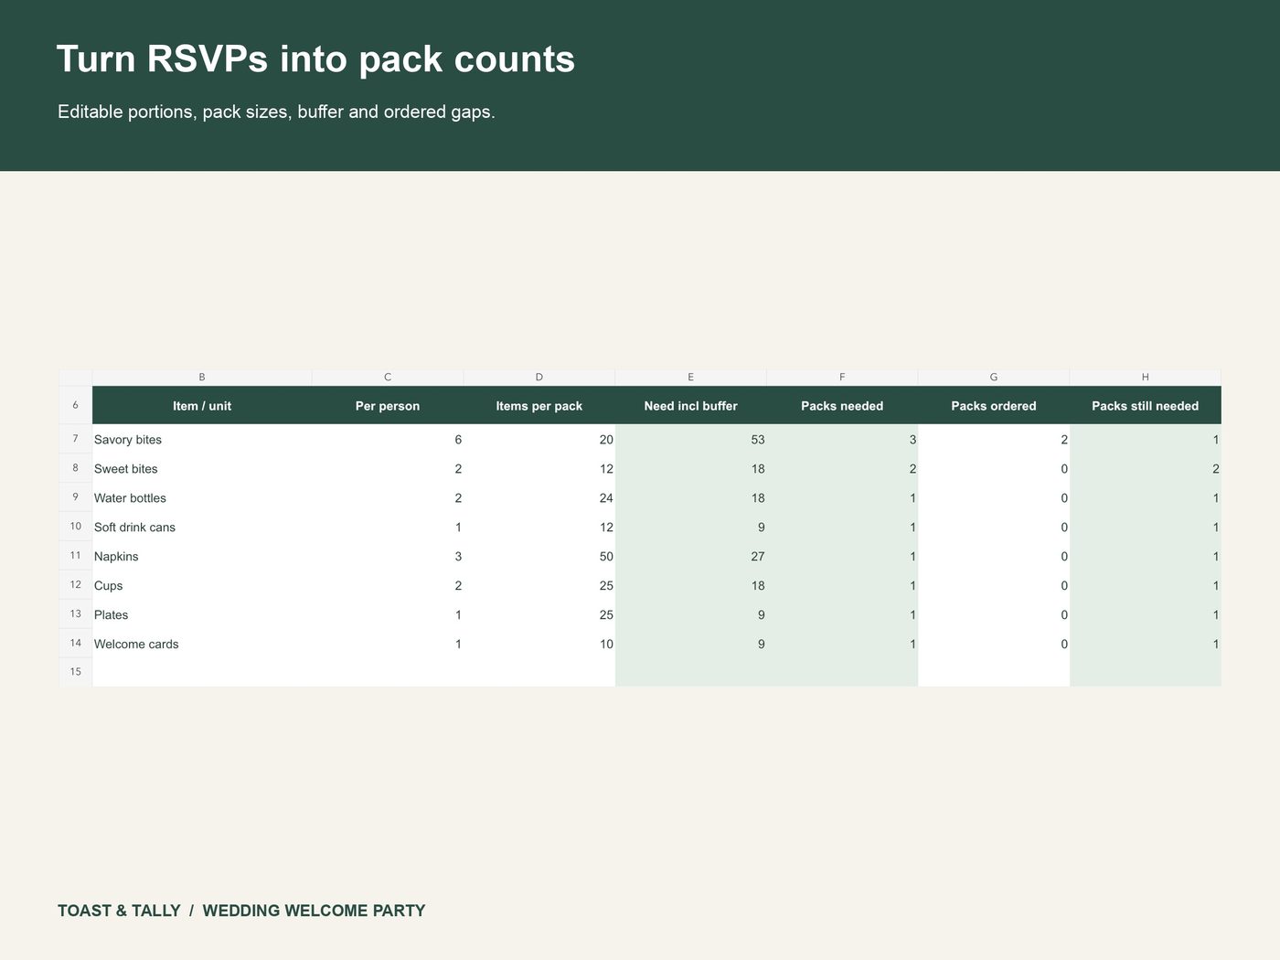Select row 11 header number
Viewport: 1280px width, 960px height.
(75, 556)
